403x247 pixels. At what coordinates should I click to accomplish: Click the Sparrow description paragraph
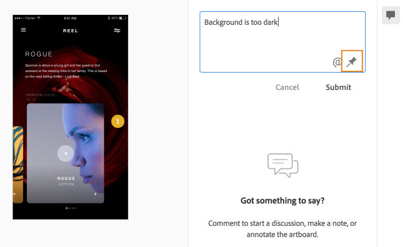tap(66, 71)
